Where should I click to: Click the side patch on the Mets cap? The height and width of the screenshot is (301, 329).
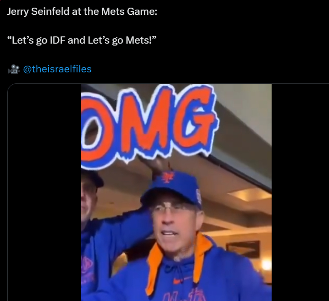coord(197,195)
